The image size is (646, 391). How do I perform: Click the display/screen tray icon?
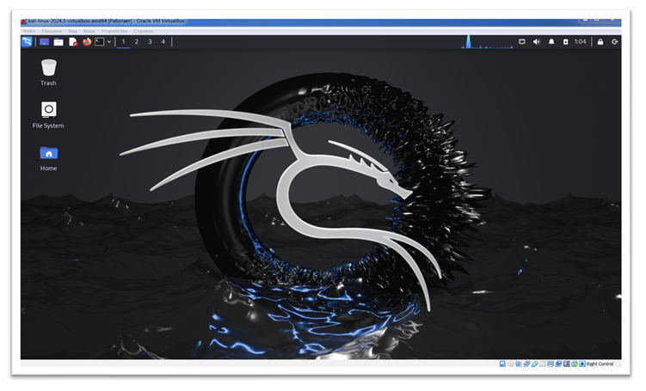click(x=522, y=41)
